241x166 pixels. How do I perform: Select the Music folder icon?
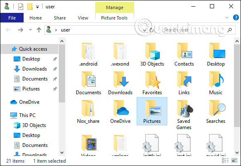216,83
